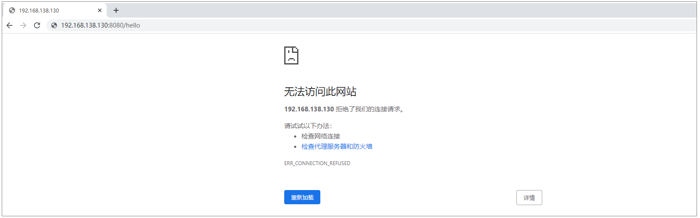Open a new tab with the plus button
The image size is (700, 218).
point(116,10)
